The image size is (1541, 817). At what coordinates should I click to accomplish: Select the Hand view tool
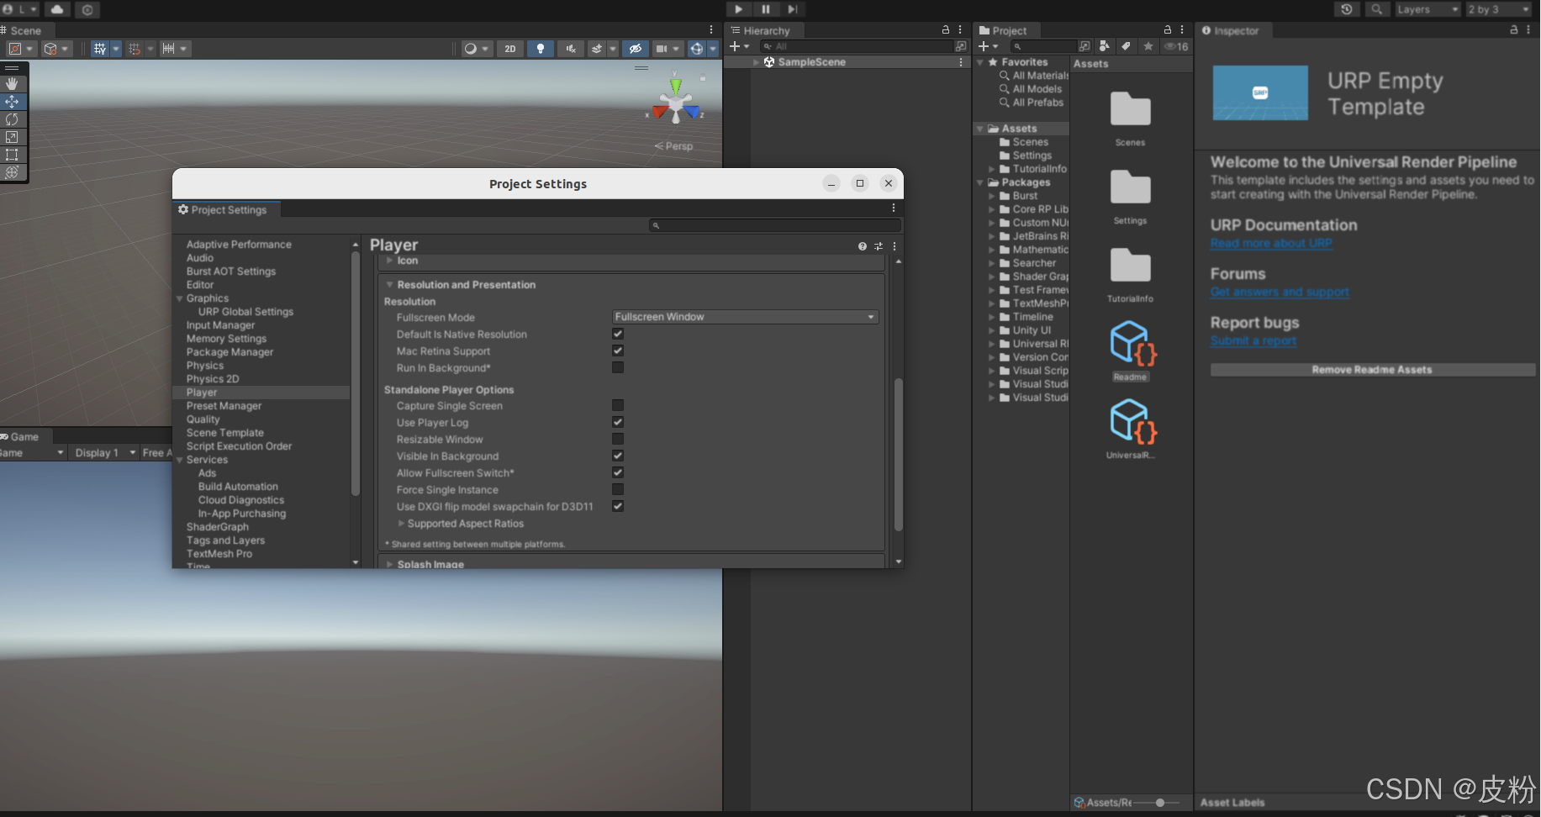(12, 84)
